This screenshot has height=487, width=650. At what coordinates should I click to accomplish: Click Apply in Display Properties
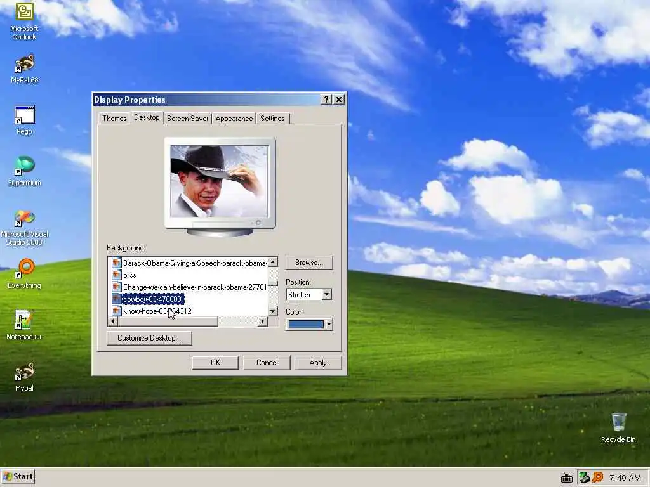pyautogui.click(x=318, y=363)
